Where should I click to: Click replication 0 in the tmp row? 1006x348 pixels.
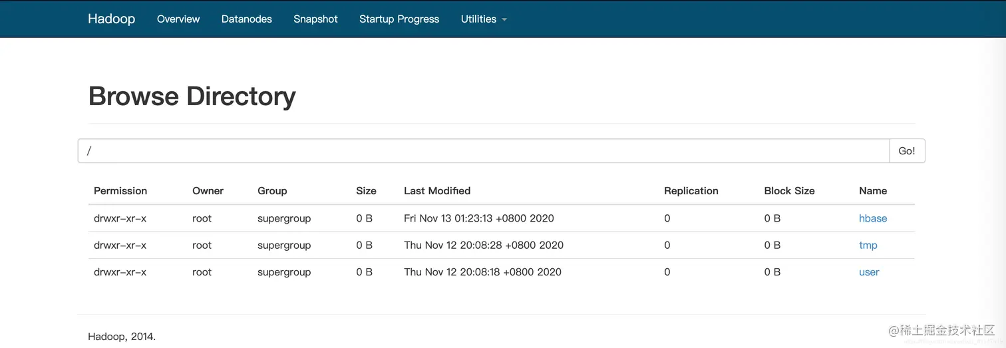(667, 245)
